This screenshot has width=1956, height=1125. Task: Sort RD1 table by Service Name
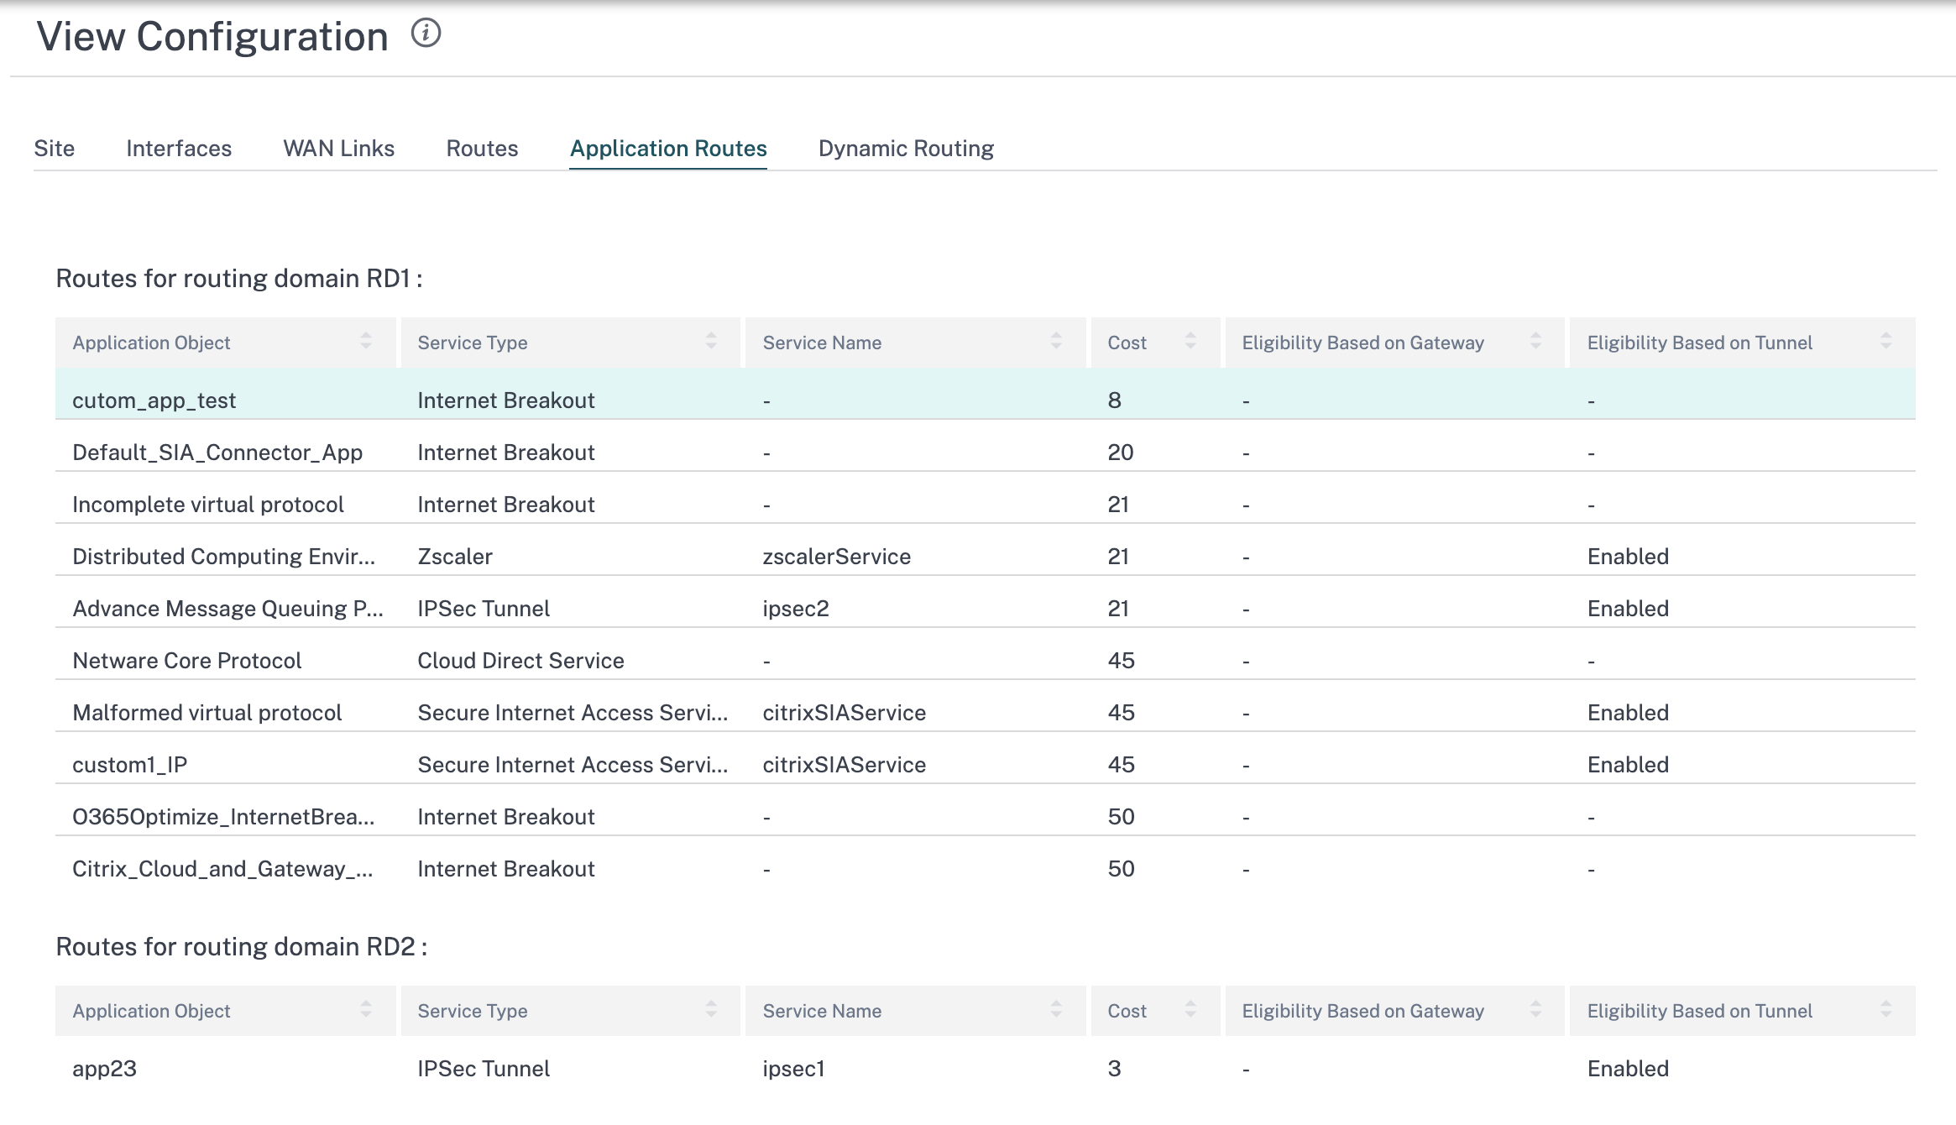[1056, 341]
